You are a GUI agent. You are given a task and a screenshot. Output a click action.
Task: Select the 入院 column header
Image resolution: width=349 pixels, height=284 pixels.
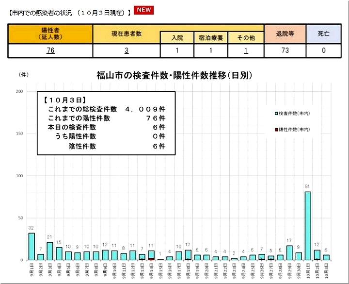[177, 38]
